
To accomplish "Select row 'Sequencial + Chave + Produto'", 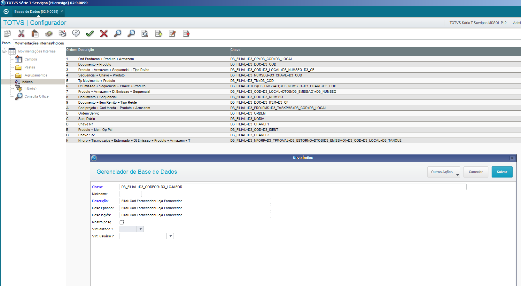I will (293, 75).
